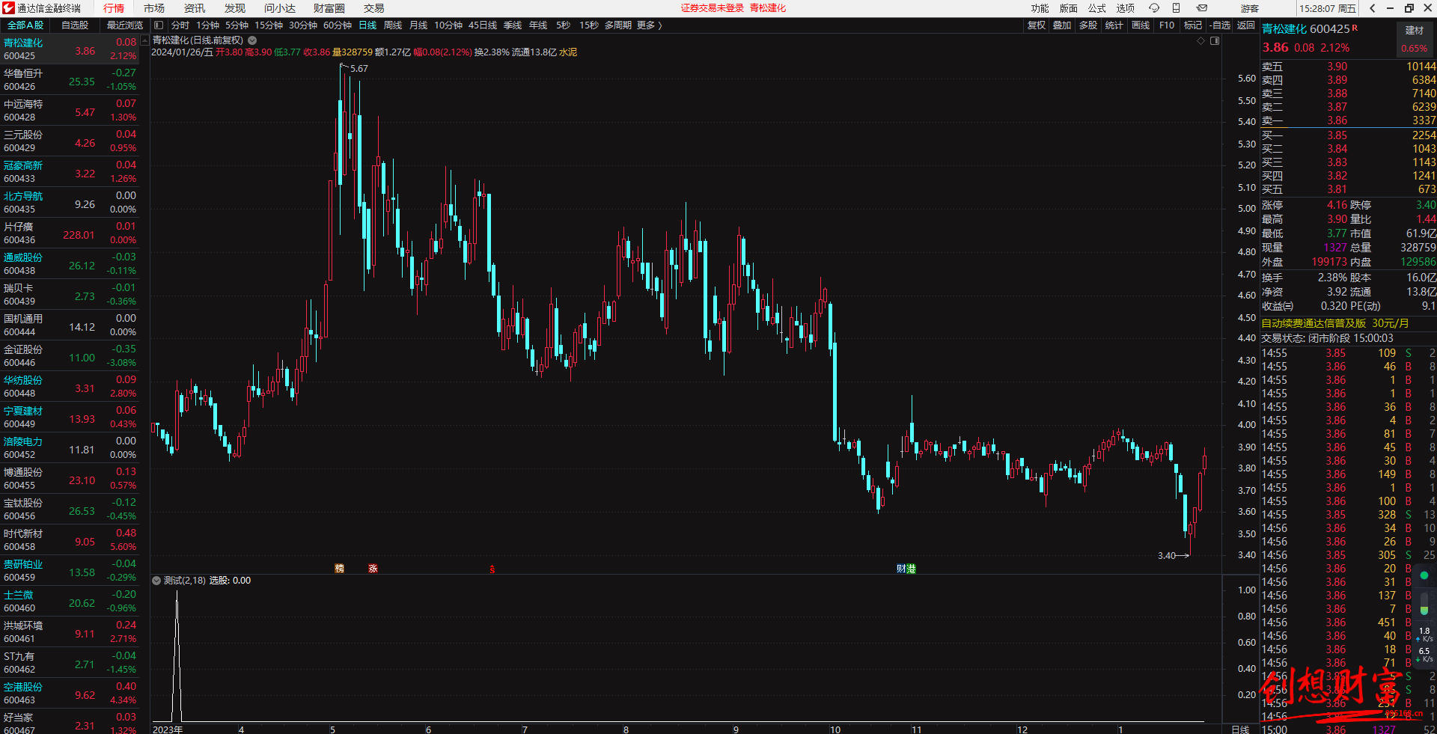Toggle the sidebar panel icon left of 分时
The height and width of the screenshot is (734, 1437).
point(159,25)
